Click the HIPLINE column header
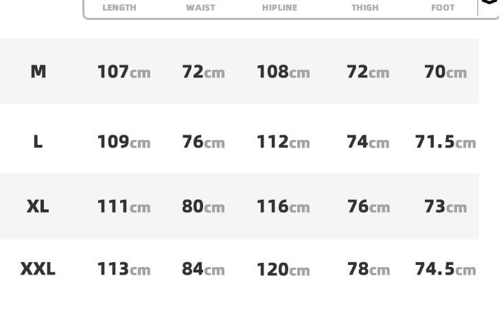Viewport: 499px width, 313px height. (279, 8)
